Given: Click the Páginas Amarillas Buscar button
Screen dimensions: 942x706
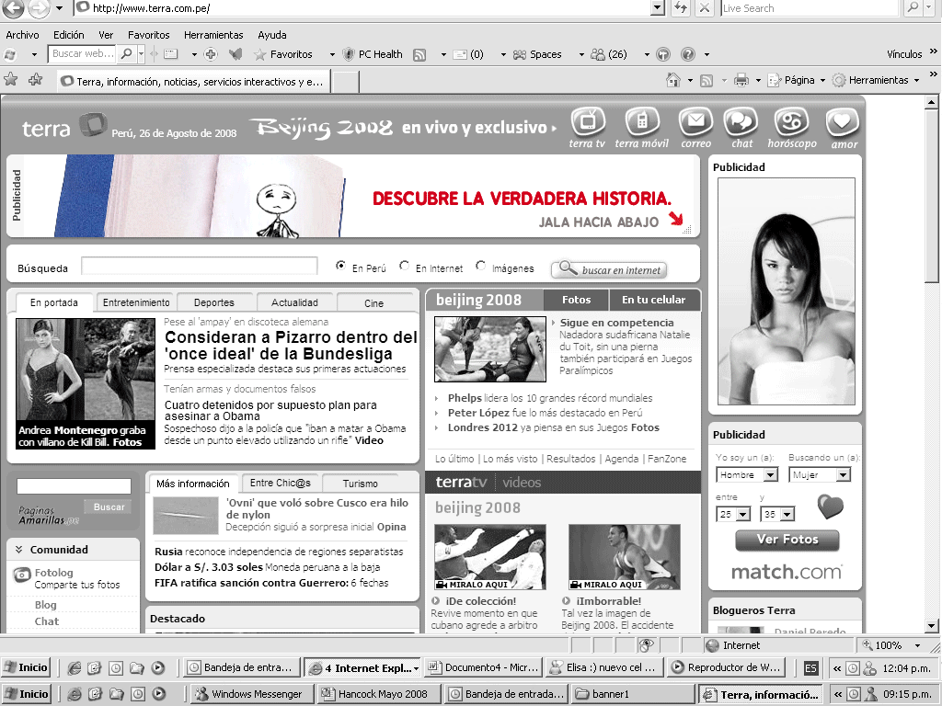Looking at the screenshot, I should pos(109,507).
